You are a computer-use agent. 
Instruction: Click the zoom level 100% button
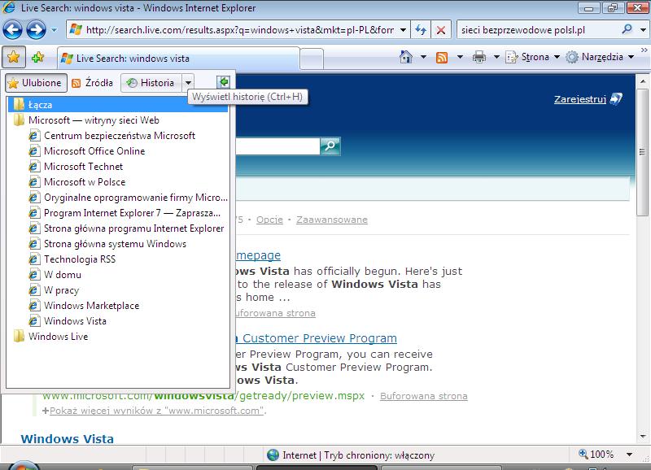pos(596,455)
